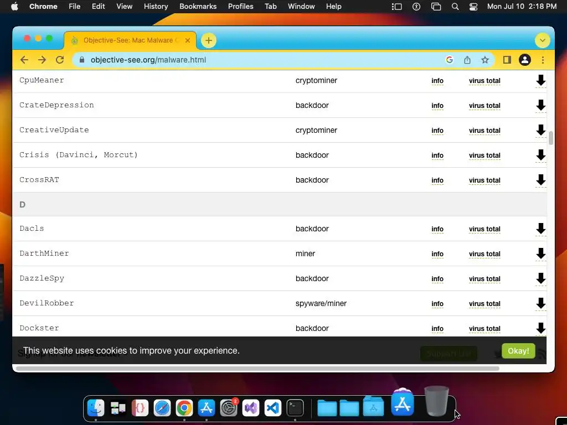Click the 'DarthMiner' malware name
The height and width of the screenshot is (425, 567).
[44, 253]
